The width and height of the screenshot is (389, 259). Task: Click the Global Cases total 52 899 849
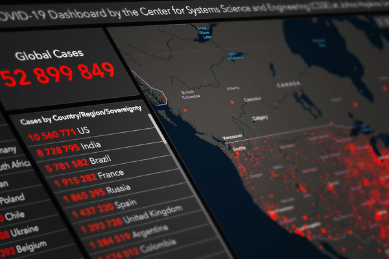(58, 74)
